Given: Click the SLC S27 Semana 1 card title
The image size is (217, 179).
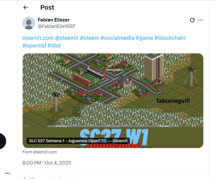Looking at the screenshot, I should [78, 141].
